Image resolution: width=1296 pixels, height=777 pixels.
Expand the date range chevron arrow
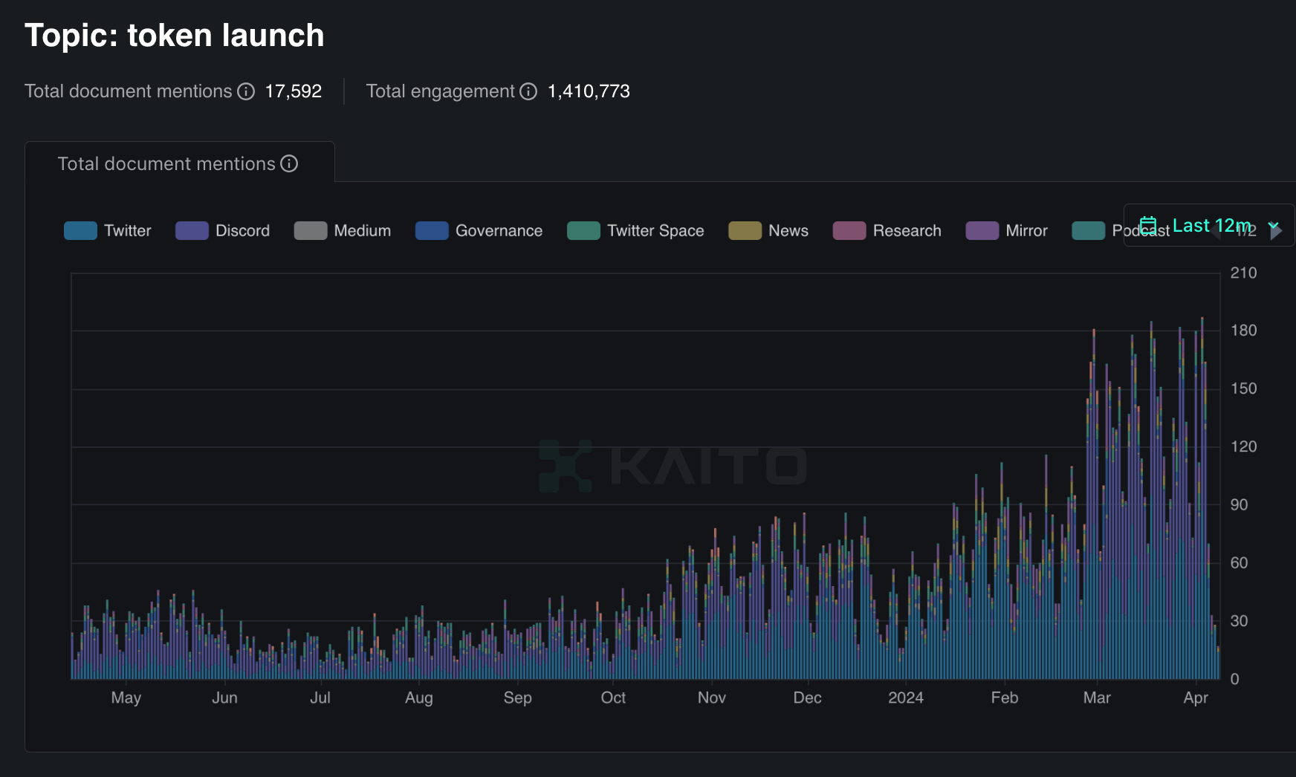tap(1274, 225)
